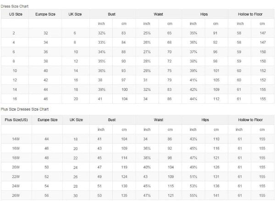This screenshot has height=201, width=275.
Task: Click 'Hips' header in the dress size chart
Action: tap(204, 14)
